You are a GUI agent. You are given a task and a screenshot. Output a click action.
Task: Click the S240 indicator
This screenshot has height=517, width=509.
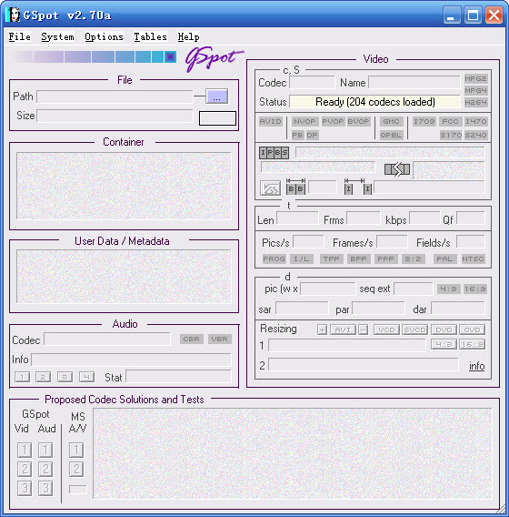[475, 135]
